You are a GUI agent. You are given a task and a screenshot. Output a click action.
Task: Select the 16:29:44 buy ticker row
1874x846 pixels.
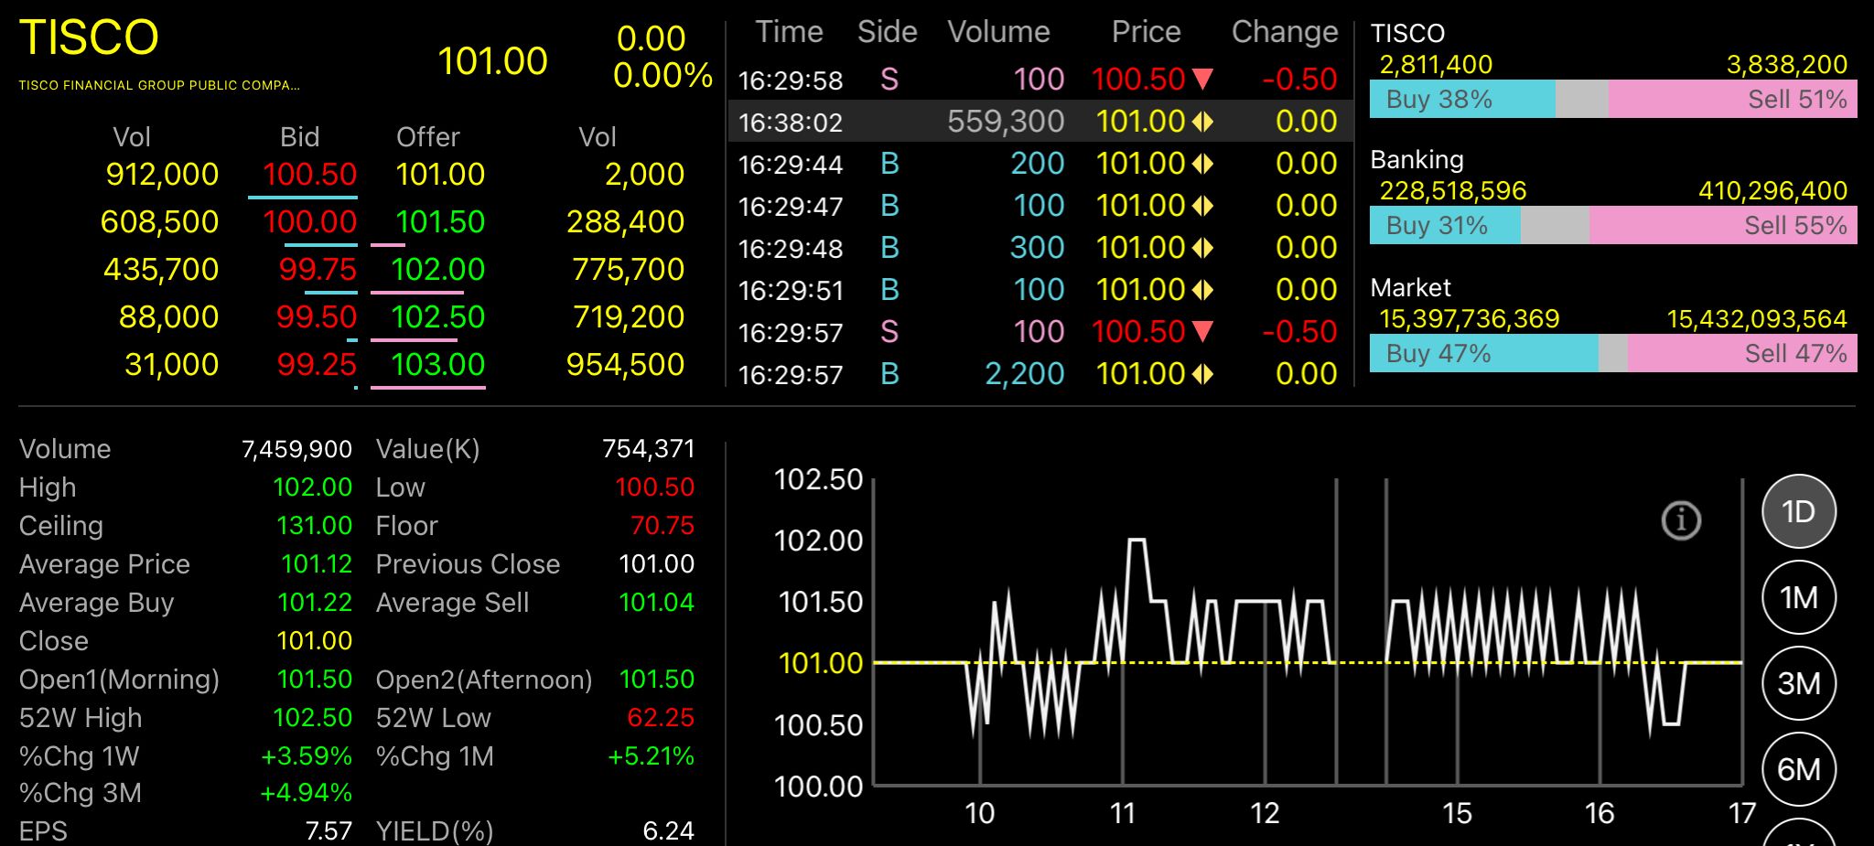coord(1040,163)
